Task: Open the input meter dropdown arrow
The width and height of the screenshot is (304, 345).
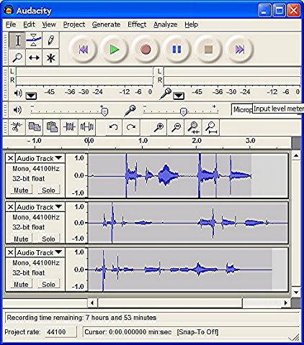Action: 179,96
